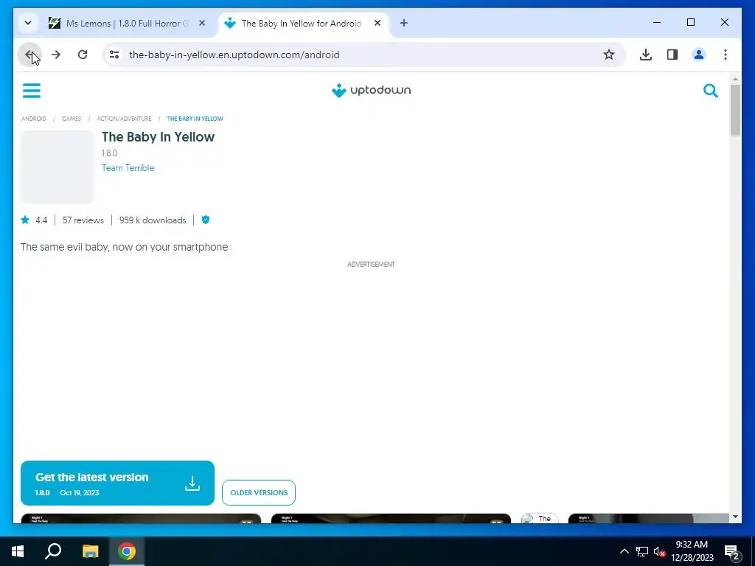Click the evil baby tagline text
The image size is (755, 566).
point(124,247)
